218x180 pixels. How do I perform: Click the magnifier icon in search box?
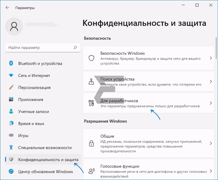click(75, 47)
